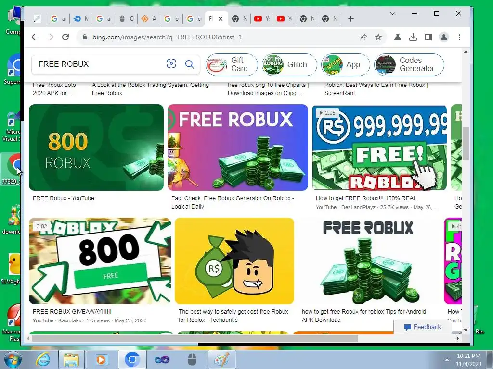Click the Chrome taskbar button
Screen dimensions: 493x369
132,359
